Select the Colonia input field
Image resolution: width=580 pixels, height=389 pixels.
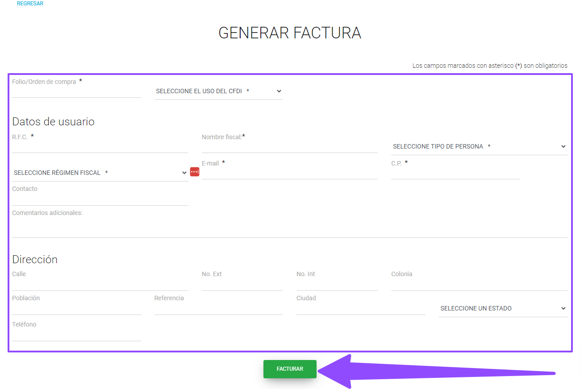point(479,284)
